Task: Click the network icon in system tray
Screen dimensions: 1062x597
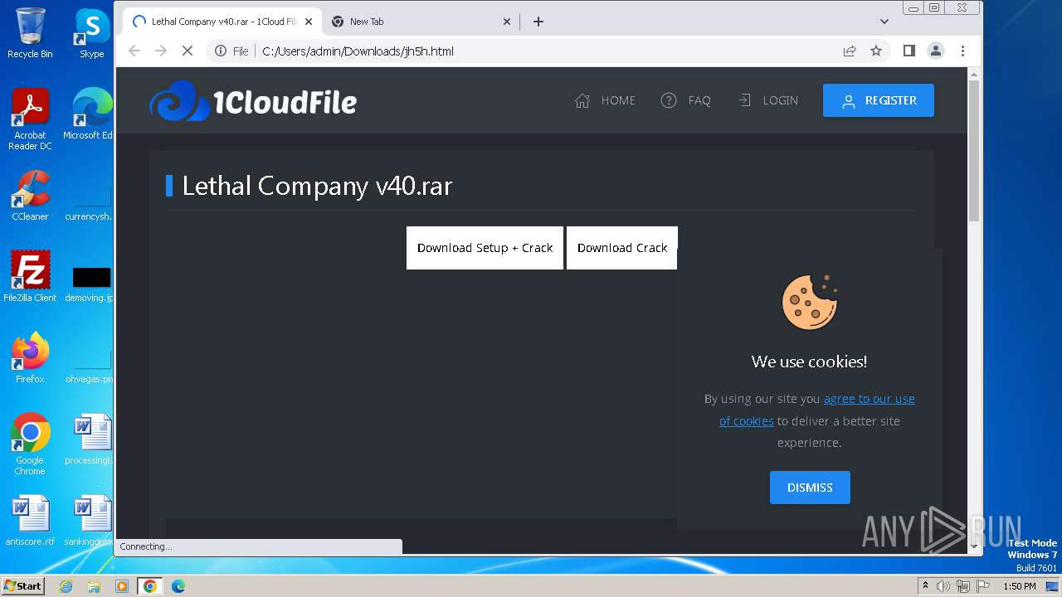Action: tap(963, 586)
